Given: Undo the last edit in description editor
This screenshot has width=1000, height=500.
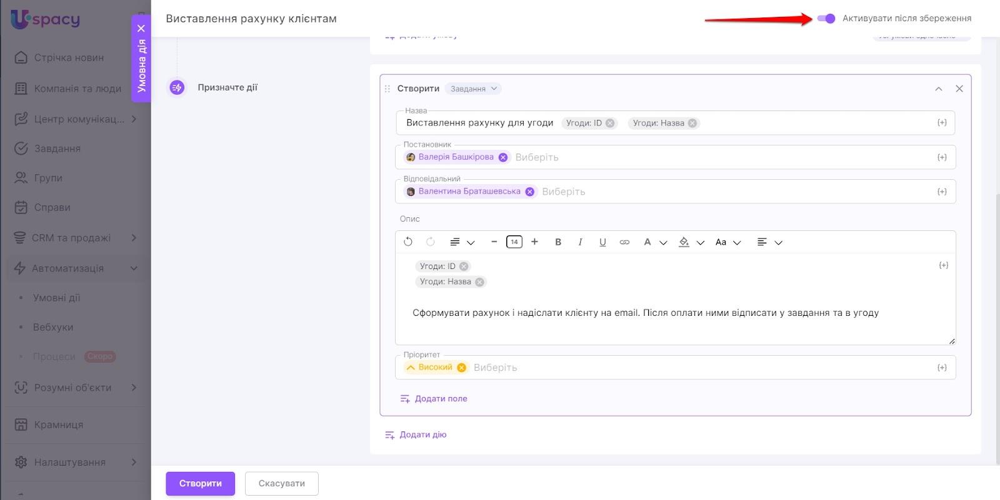Looking at the screenshot, I should tap(408, 242).
